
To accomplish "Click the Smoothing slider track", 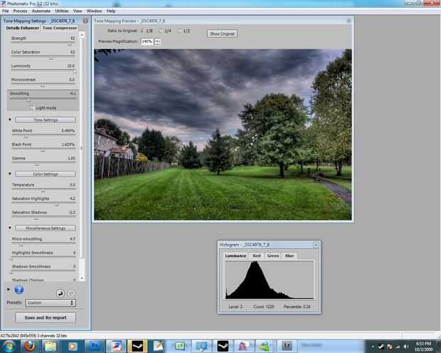I will click(x=43, y=98).
